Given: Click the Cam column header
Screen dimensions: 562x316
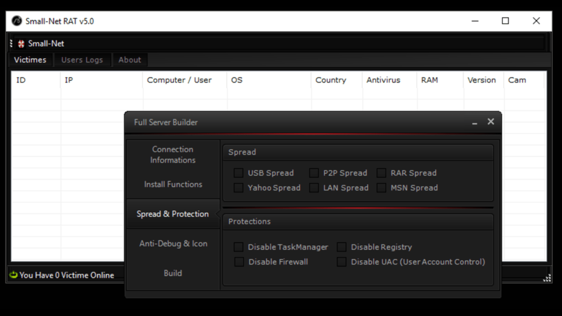Looking at the screenshot, I should point(524,80).
